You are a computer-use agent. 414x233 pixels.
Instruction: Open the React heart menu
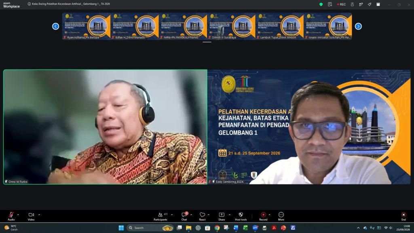202,216
